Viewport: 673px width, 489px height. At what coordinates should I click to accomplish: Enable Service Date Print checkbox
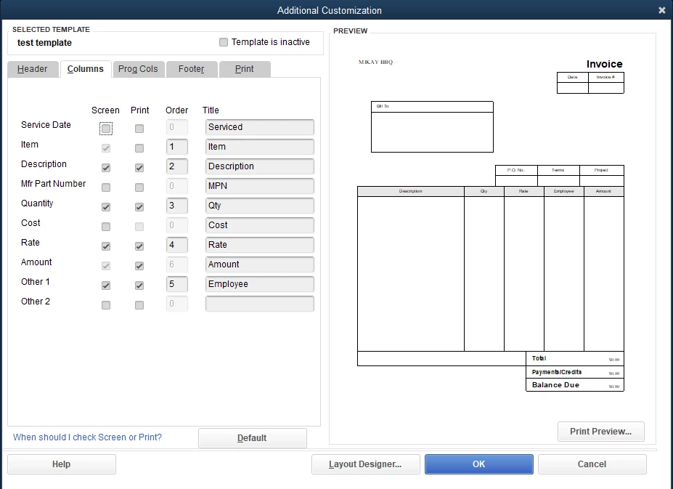coord(139,129)
